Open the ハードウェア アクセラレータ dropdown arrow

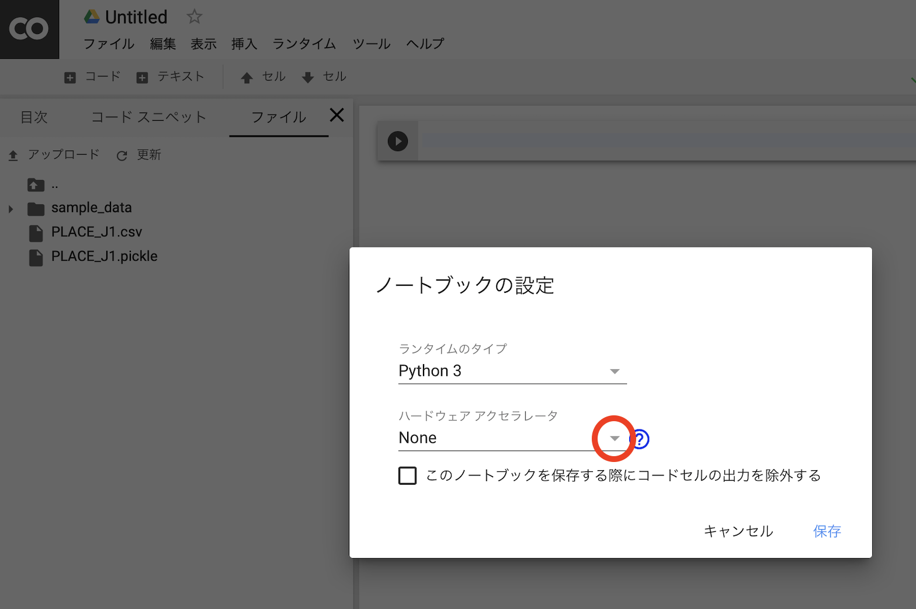[x=615, y=438]
